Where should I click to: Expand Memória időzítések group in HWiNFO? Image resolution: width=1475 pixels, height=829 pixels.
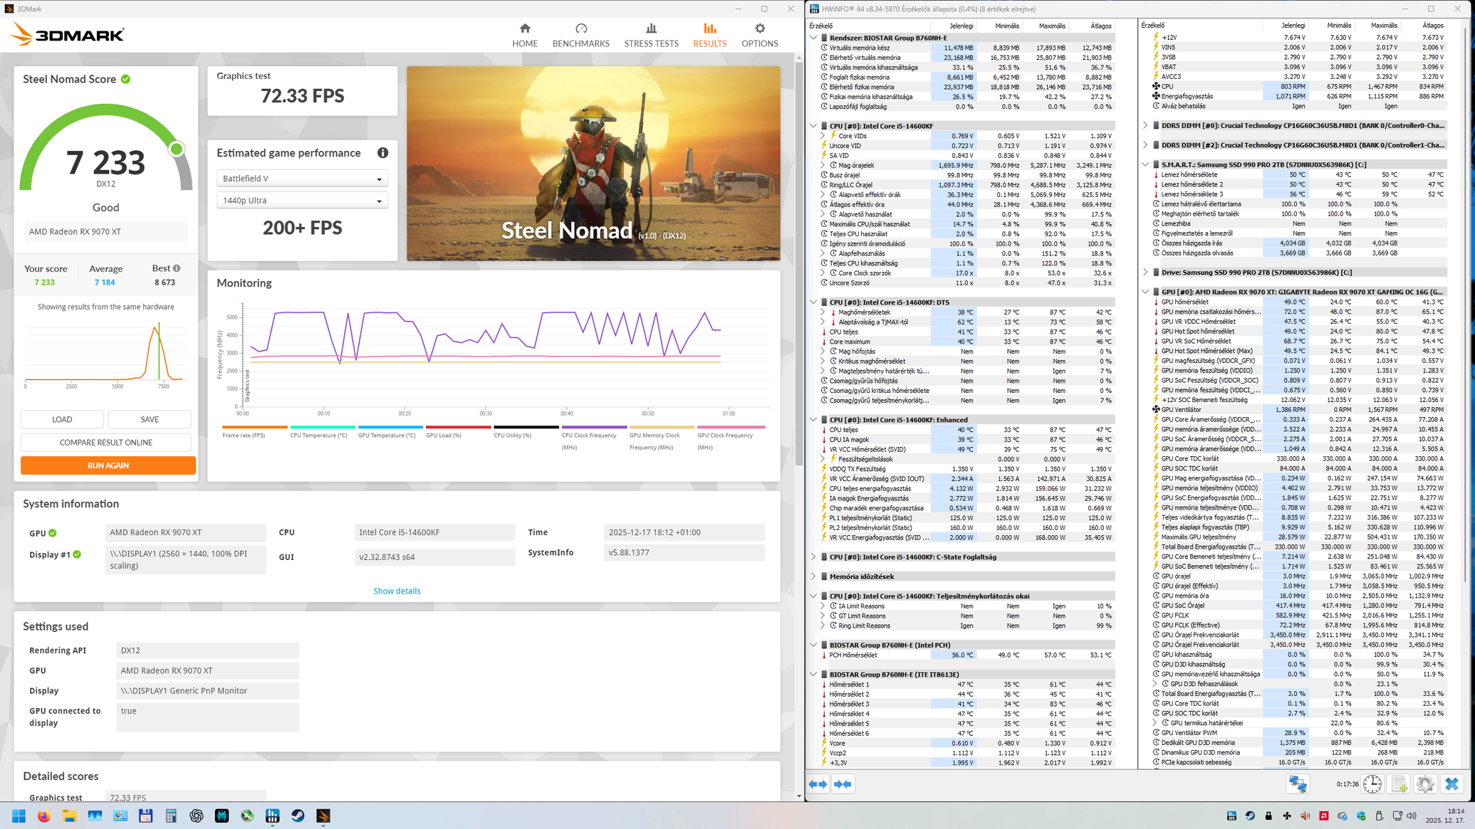[813, 576]
